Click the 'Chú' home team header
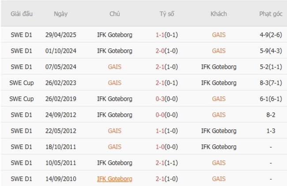Screen dimensions: 287x186 coord(114,14)
